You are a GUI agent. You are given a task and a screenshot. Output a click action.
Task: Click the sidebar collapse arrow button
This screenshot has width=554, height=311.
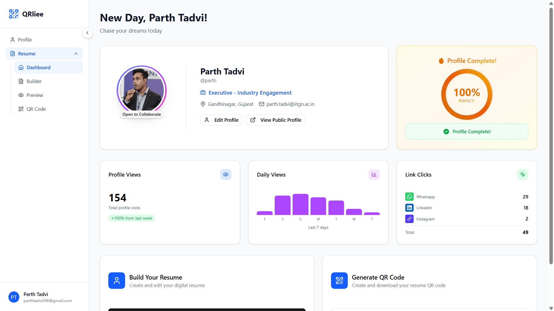pos(88,33)
